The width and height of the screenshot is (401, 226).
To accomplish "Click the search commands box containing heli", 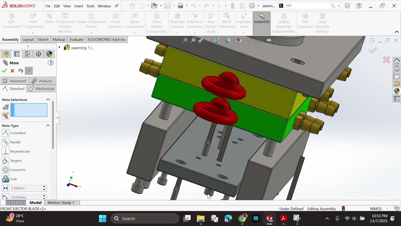I will [x=307, y=6].
